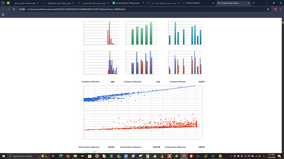
Task: Bookmark this page with the star icon
Action: (268, 9)
